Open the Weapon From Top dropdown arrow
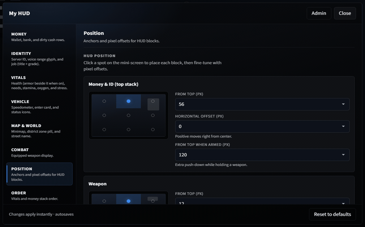The width and height of the screenshot is (365, 227). [x=343, y=203]
